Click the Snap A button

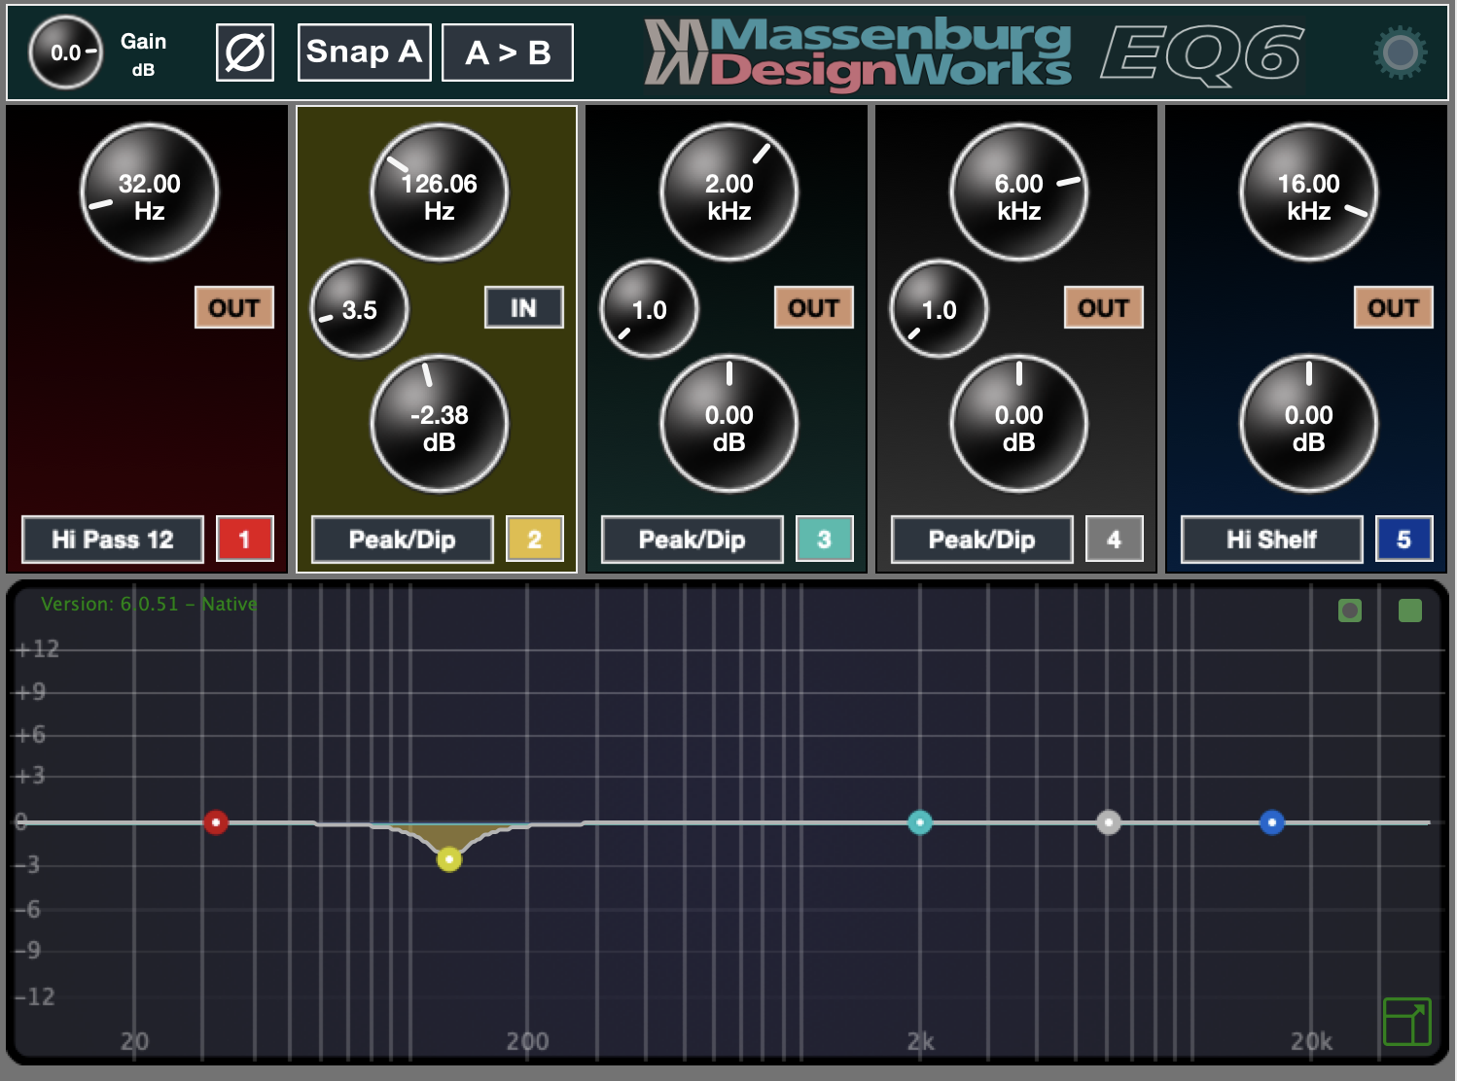coord(364,52)
